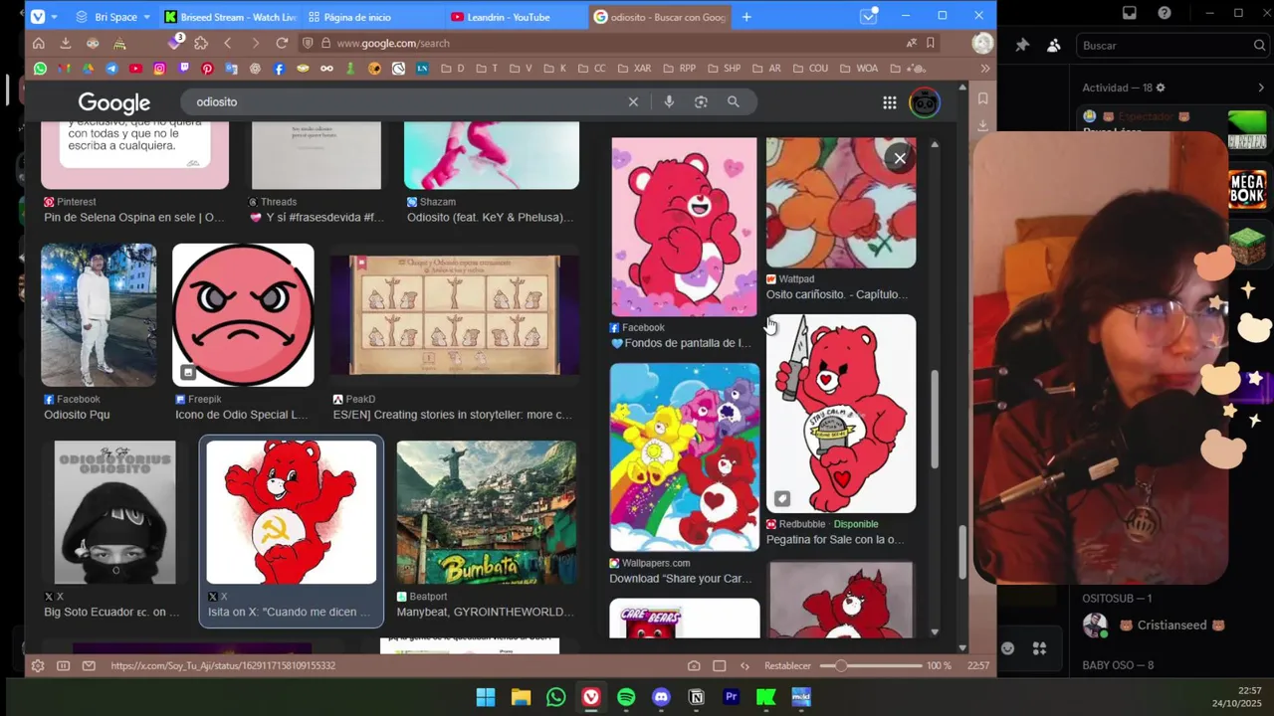
Task: Open the Wattpad 'Osito cariñosito' result
Action: point(837,294)
